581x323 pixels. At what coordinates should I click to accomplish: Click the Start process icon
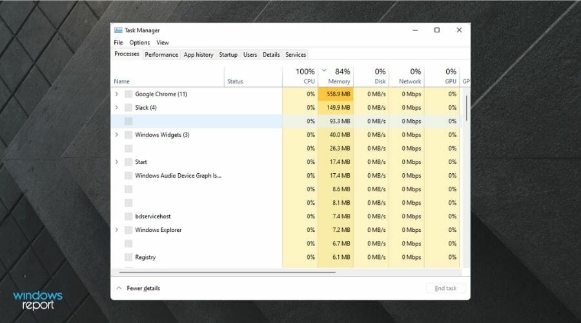(x=128, y=162)
